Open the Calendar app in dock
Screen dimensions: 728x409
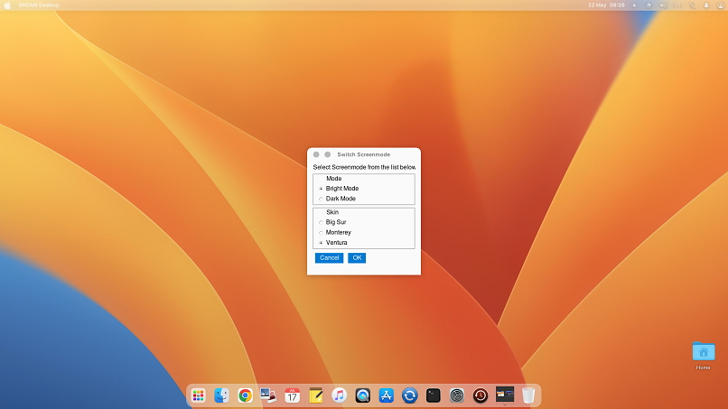click(x=292, y=395)
